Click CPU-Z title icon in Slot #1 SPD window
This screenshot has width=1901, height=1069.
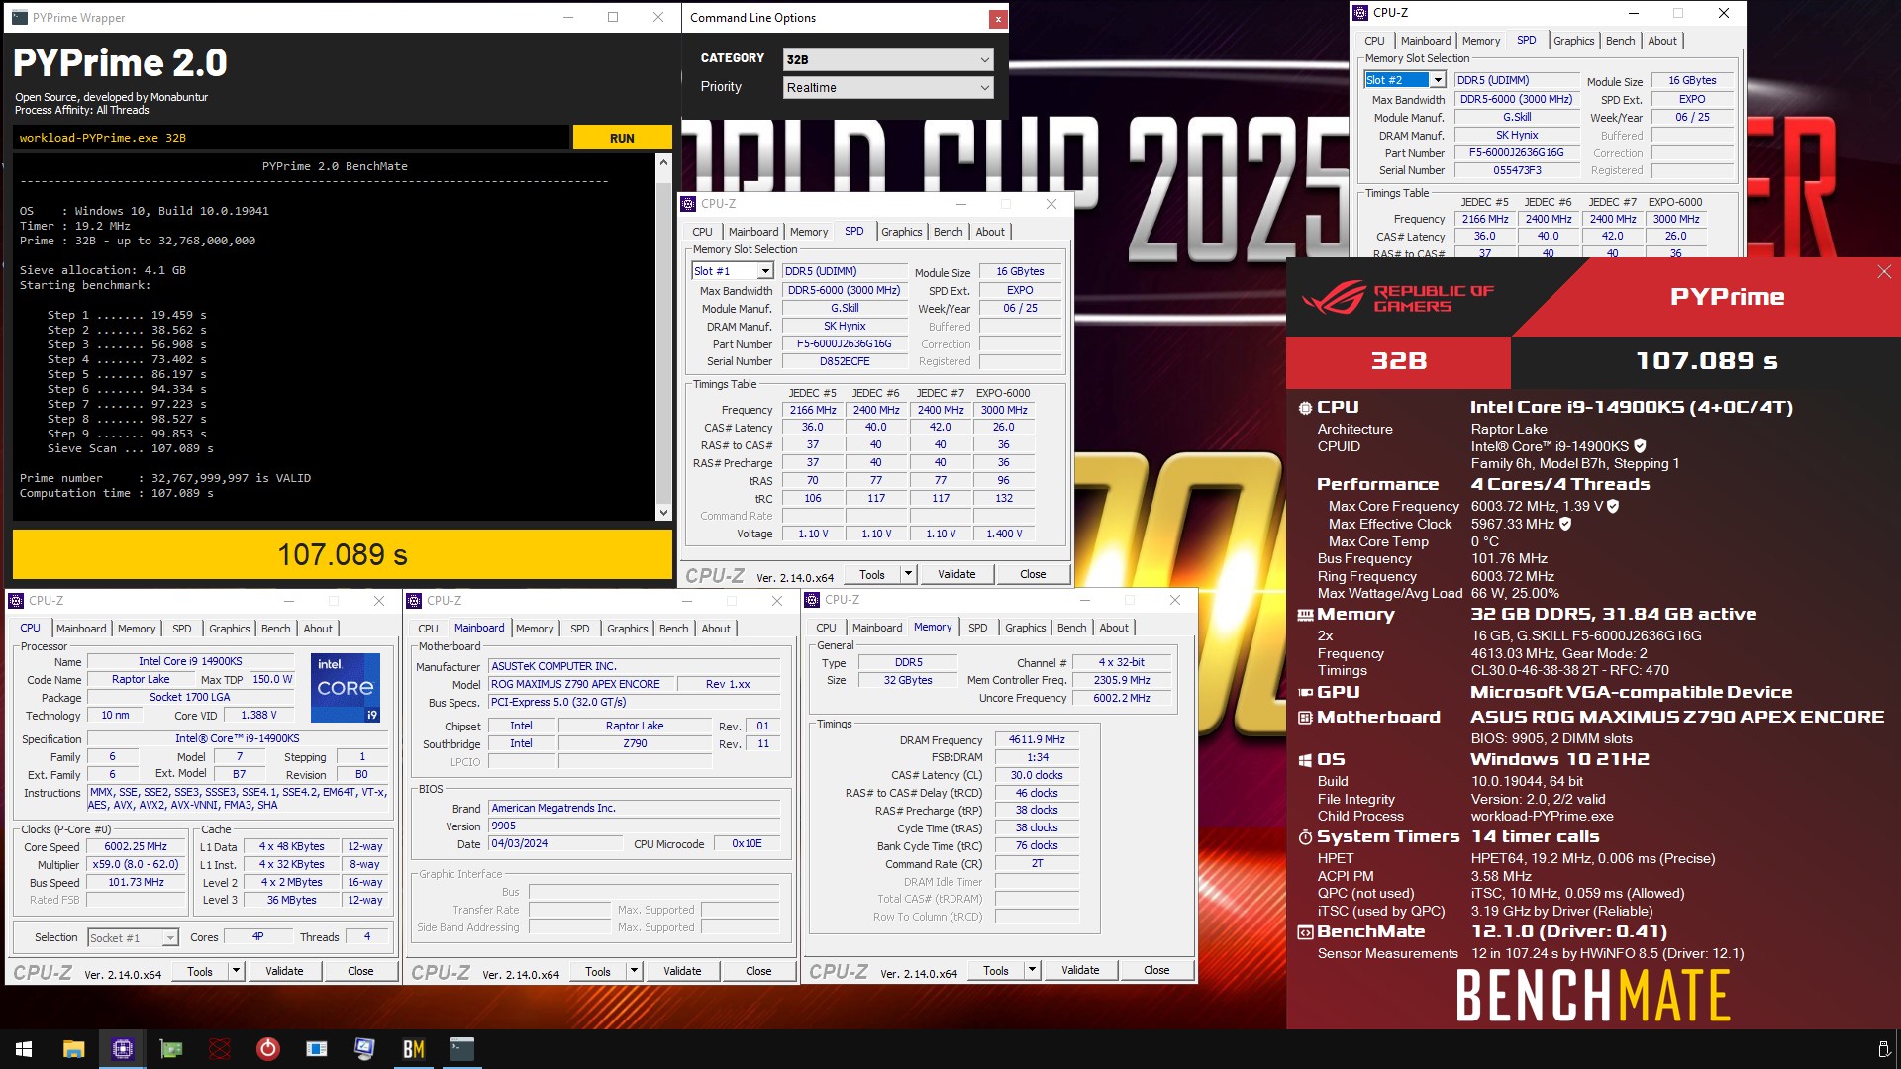tap(689, 204)
